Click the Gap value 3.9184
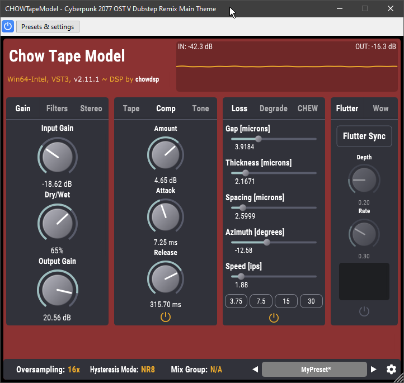The image size is (404, 383). point(245,147)
